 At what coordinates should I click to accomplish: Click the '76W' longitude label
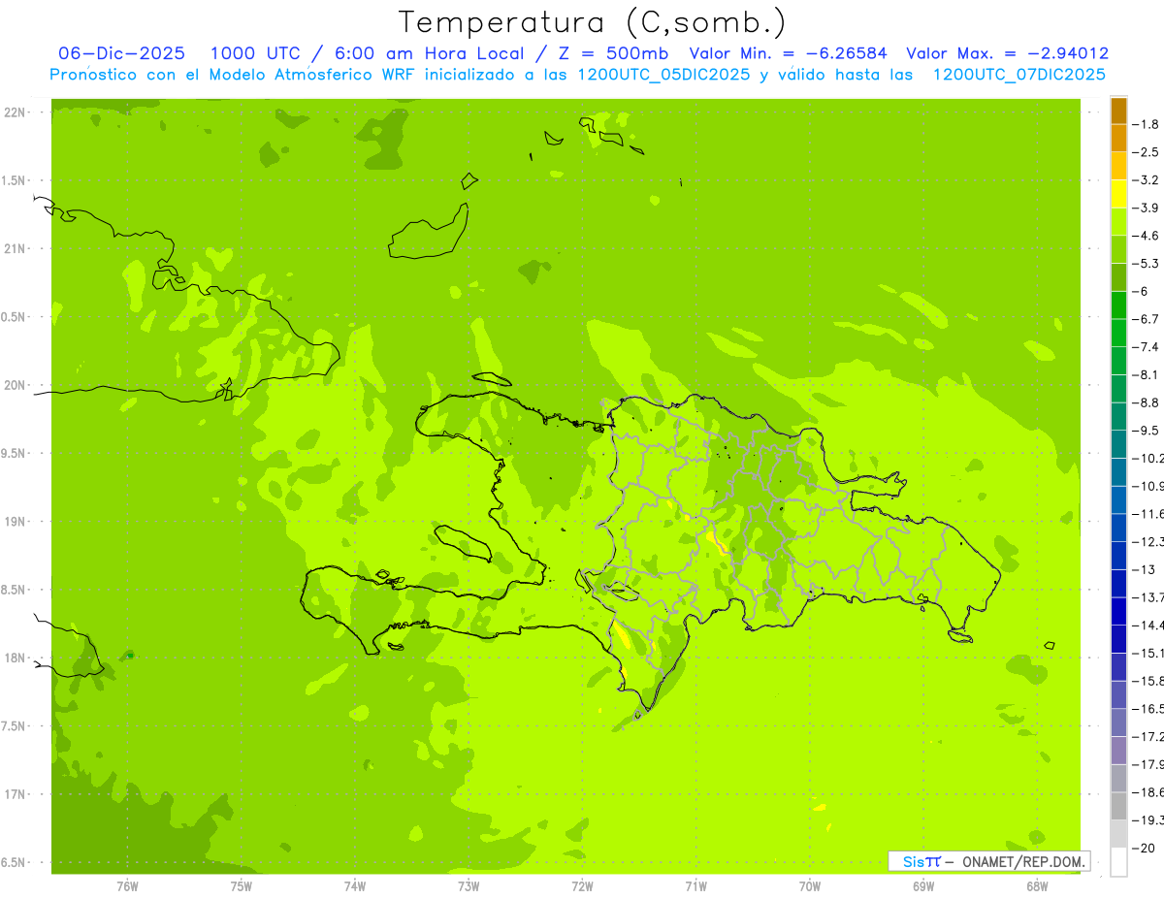[127, 886]
